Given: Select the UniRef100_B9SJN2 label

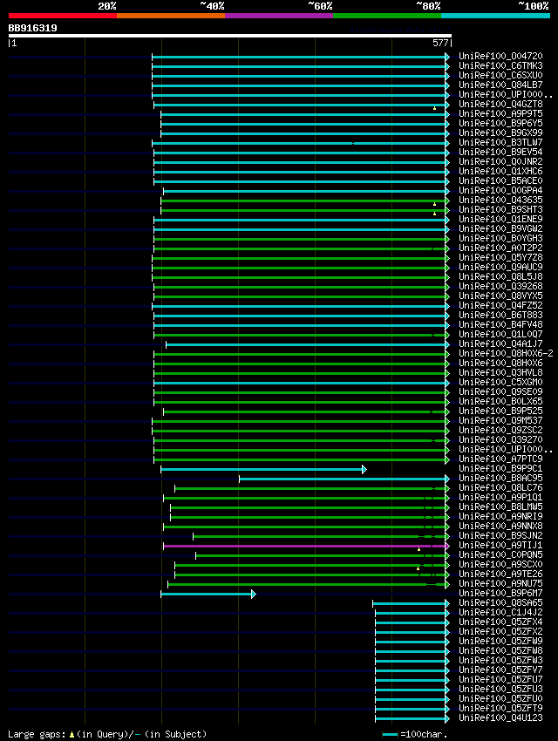Looking at the screenshot, I should 500,536.
